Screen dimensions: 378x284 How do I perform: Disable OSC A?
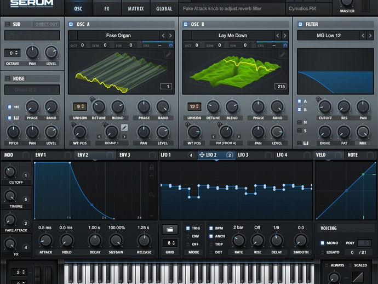(71, 24)
